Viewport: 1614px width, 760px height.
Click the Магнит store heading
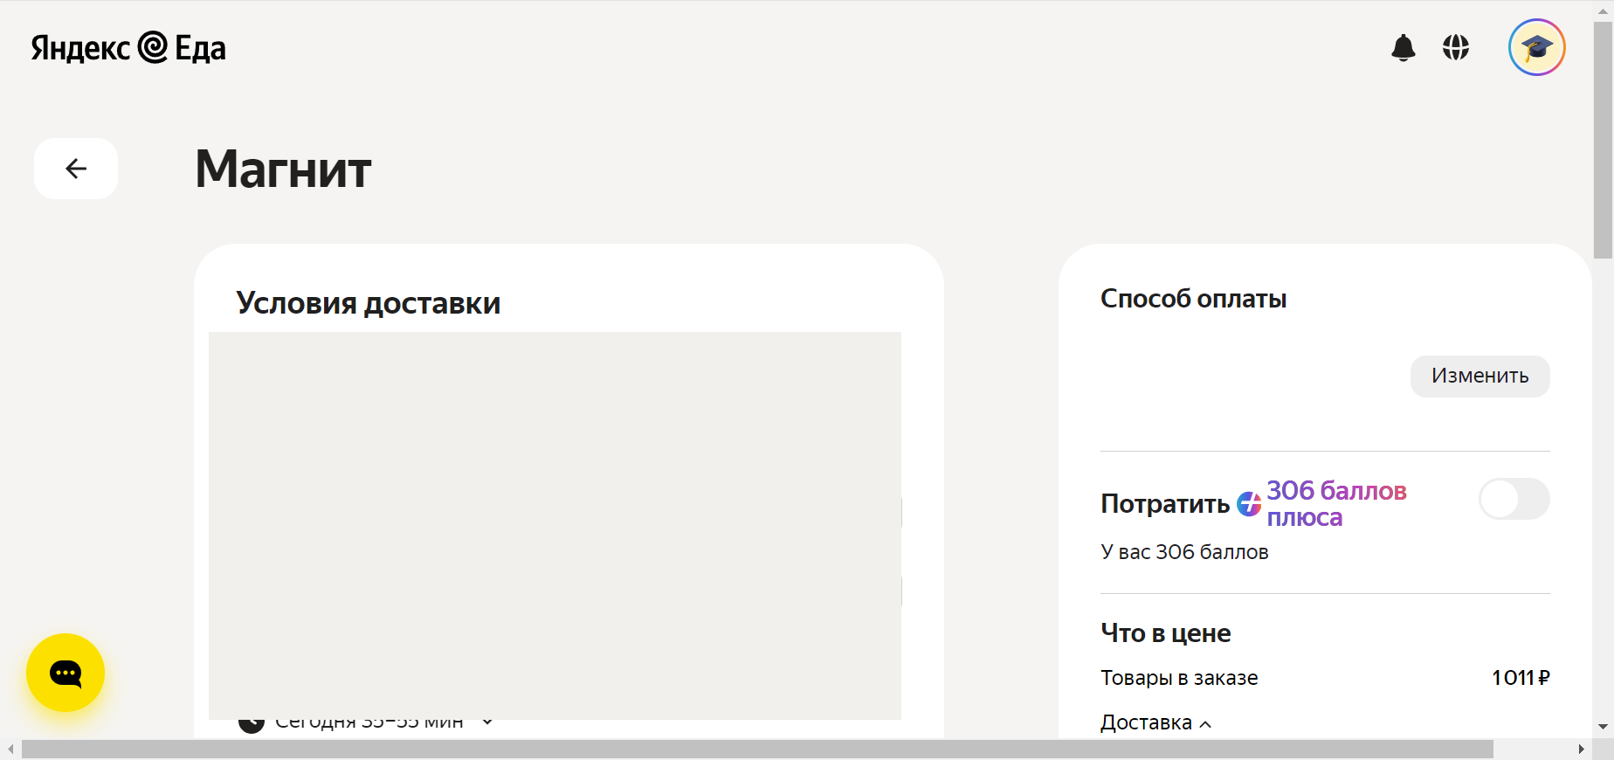tap(284, 169)
